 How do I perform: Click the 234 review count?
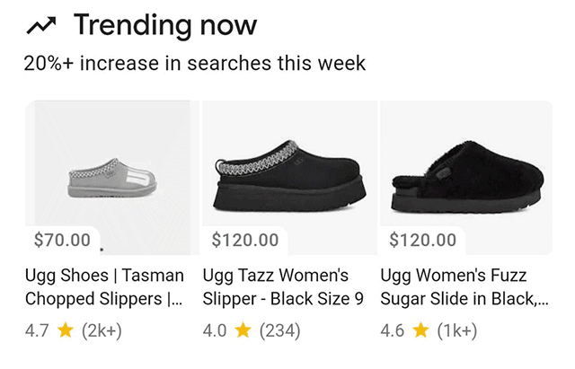[279, 331]
